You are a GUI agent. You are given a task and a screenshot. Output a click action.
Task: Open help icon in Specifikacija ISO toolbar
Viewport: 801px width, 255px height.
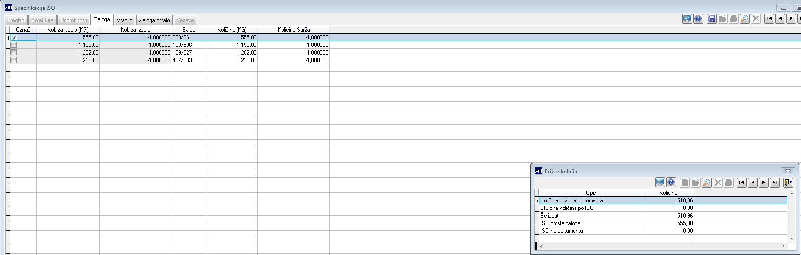coord(698,19)
